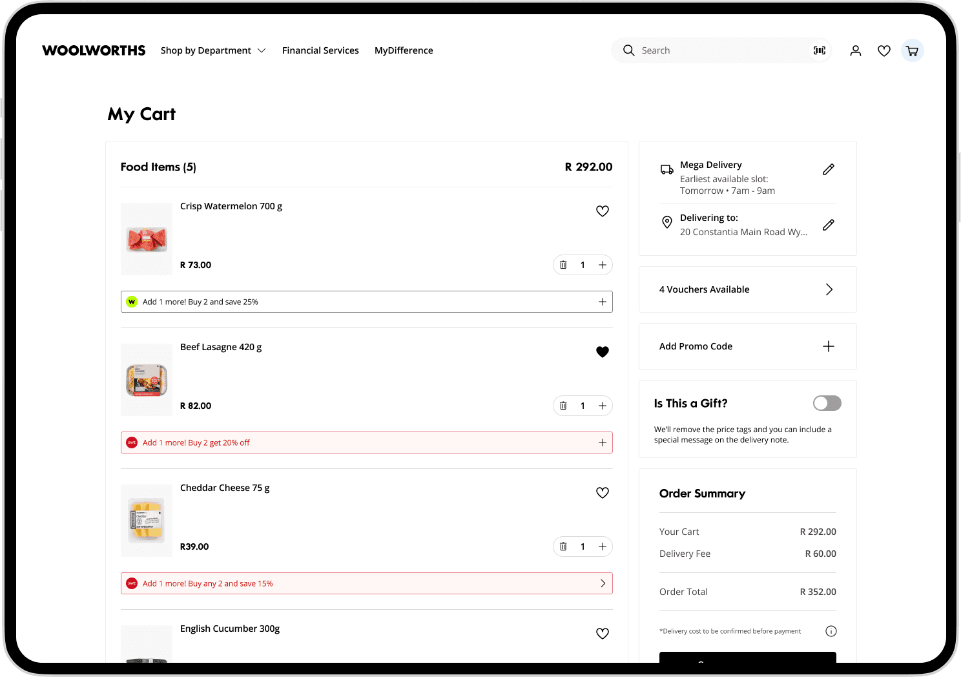Favourite the English Cucumber item
The height and width of the screenshot is (677, 961).
pos(603,634)
